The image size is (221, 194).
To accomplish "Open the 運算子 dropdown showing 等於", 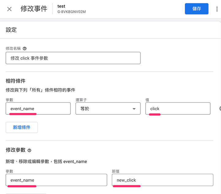I will tap(108, 109).
